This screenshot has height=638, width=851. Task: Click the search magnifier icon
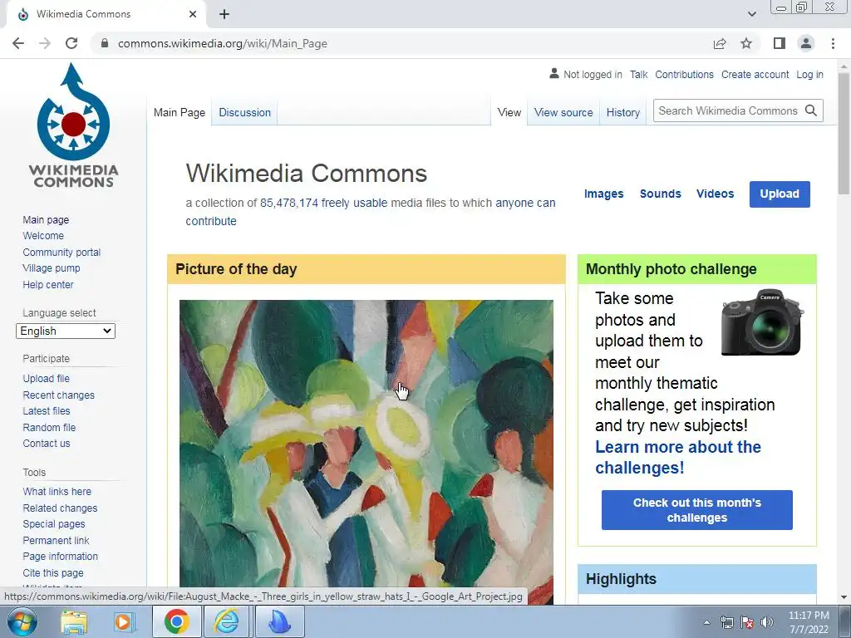click(811, 110)
